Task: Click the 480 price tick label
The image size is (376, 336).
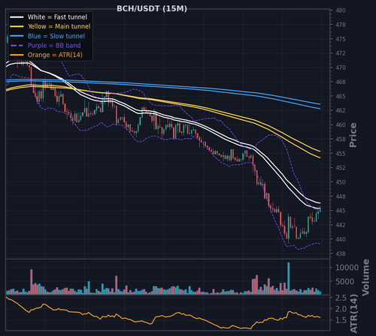Action: 341,10
